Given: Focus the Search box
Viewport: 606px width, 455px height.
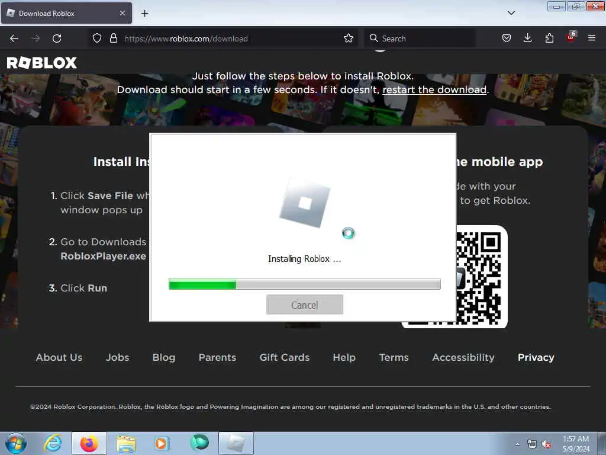Looking at the screenshot, I should click(420, 39).
